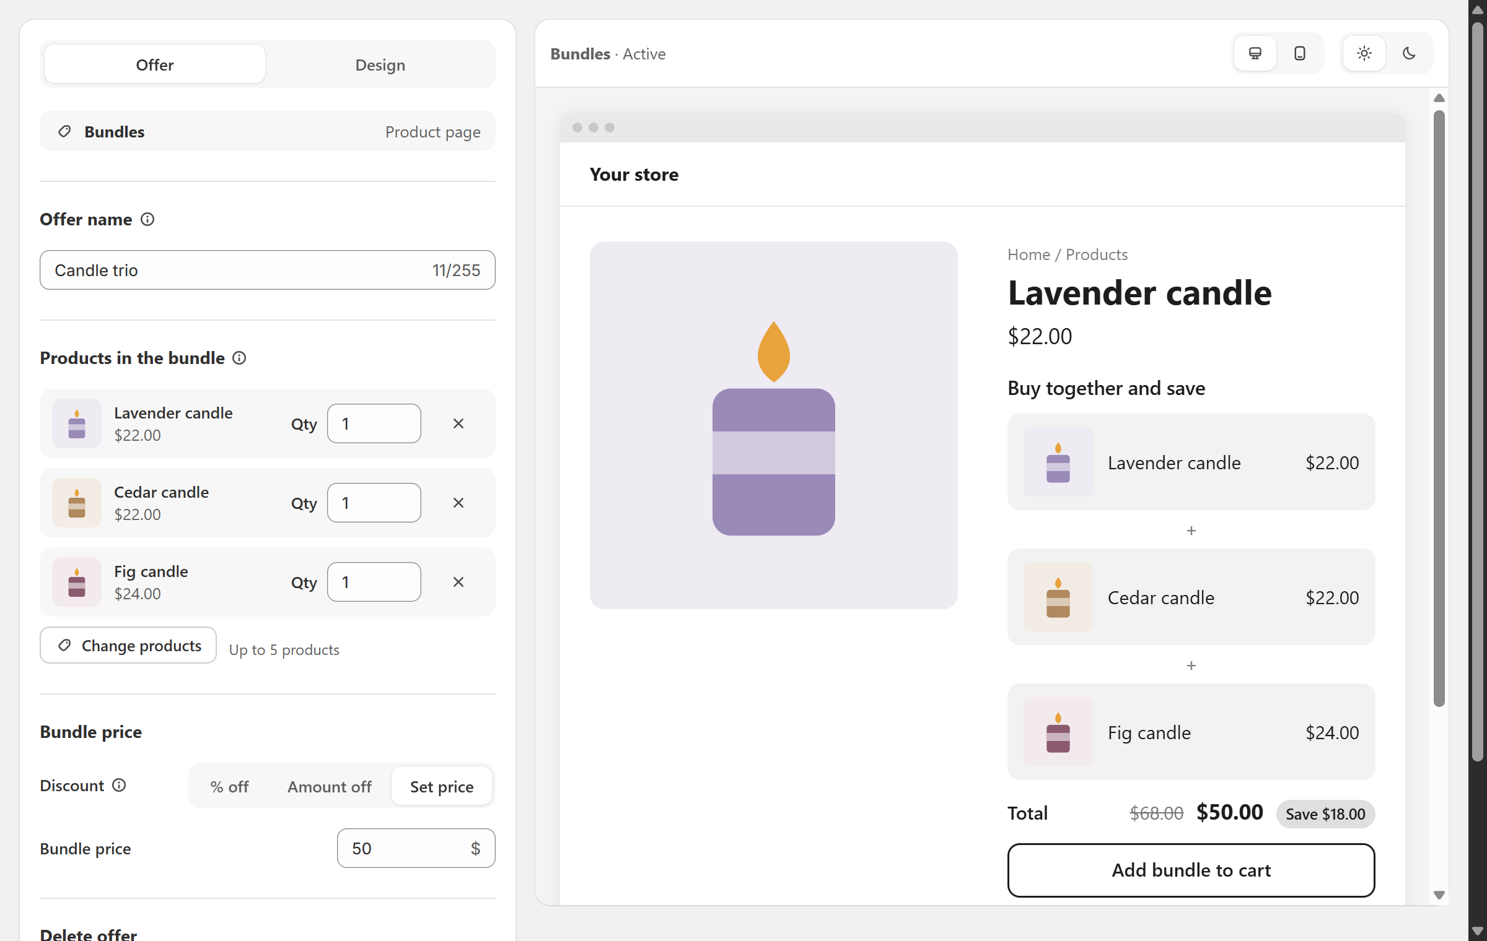The height and width of the screenshot is (941, 1487).
Task: Click Home breadcrumb link in preview
Action: (1029, 254)
